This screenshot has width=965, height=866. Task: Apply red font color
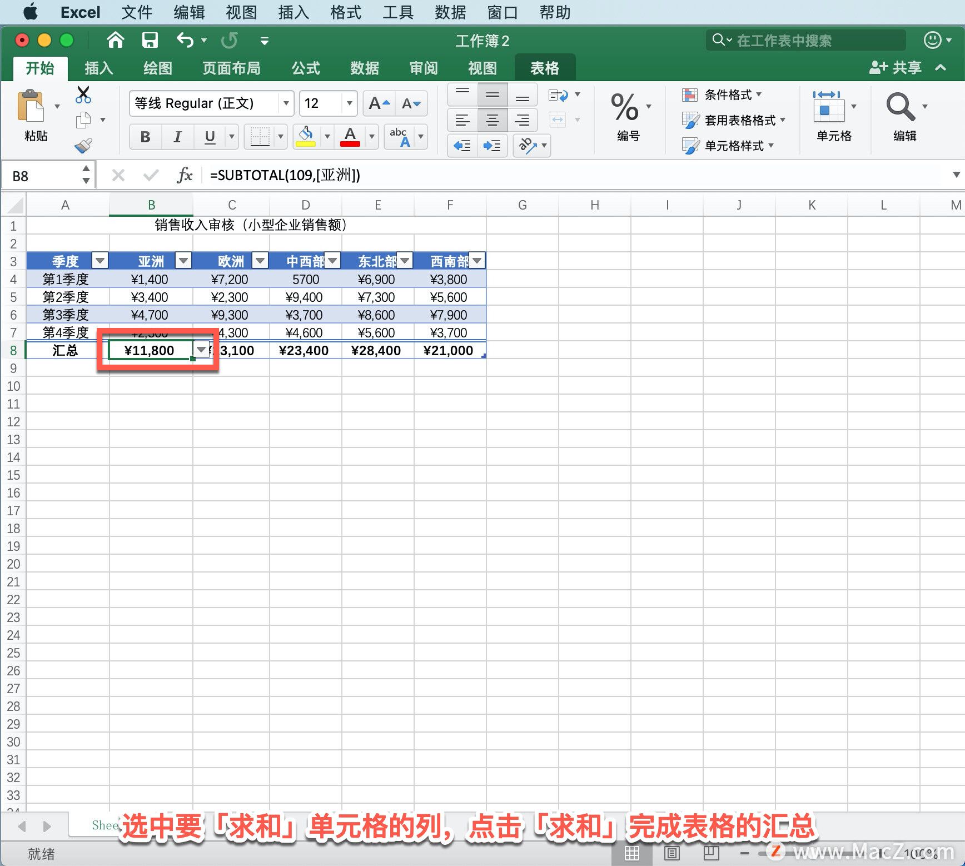coord(350,137)
